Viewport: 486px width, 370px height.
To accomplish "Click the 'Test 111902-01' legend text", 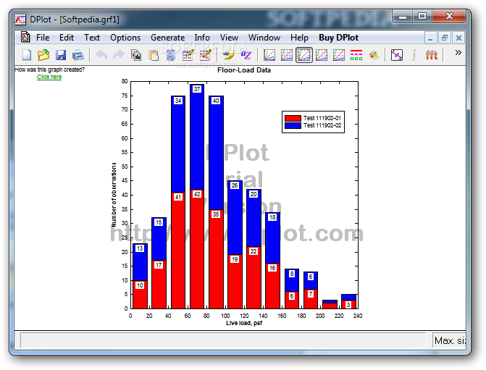I will (322, 118).
